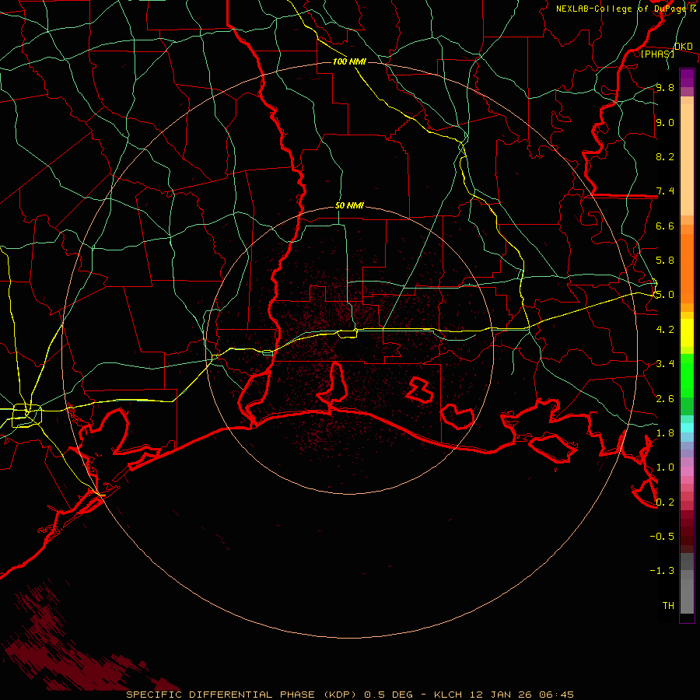The image size is (700, 700).
Task: Click the 1.0 value on the scale
Action: click(665, 467)
